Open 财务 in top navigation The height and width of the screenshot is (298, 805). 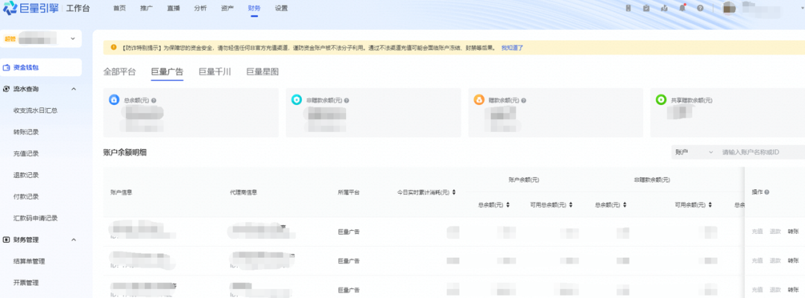click(x=253, y=8)
